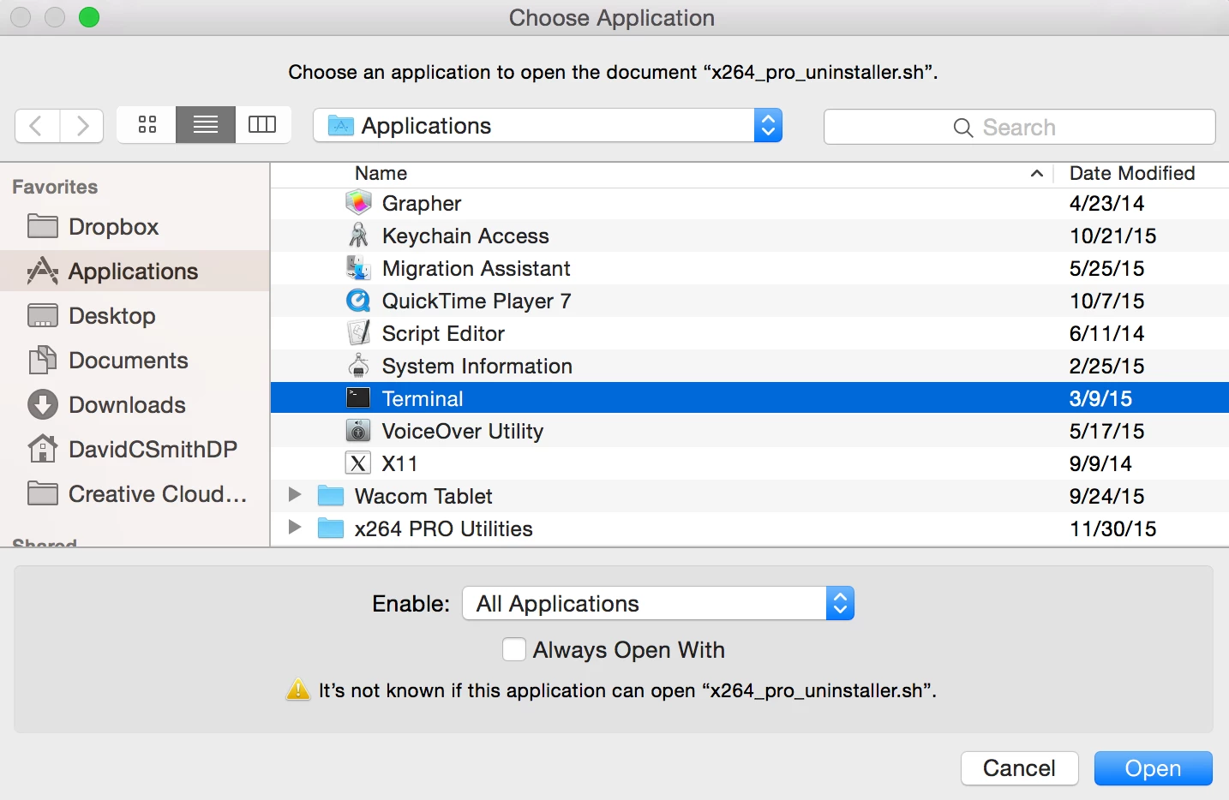This screenshot has height=800, width=1229.
Task: Select the x264 PRO Utilities folder name
Action: tap(444, 528)
